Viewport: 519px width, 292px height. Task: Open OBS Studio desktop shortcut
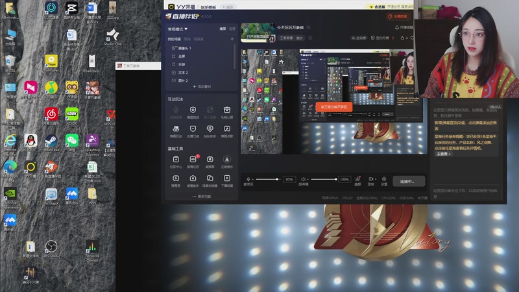[x=51, y=249]
